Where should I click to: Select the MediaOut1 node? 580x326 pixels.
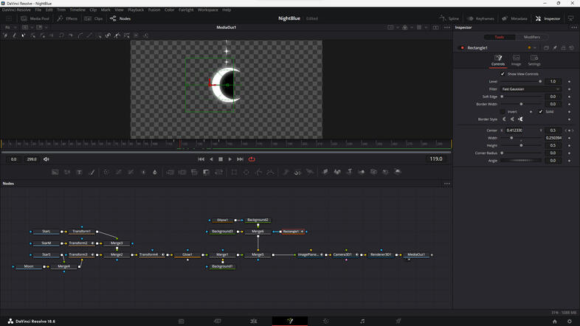416,254
